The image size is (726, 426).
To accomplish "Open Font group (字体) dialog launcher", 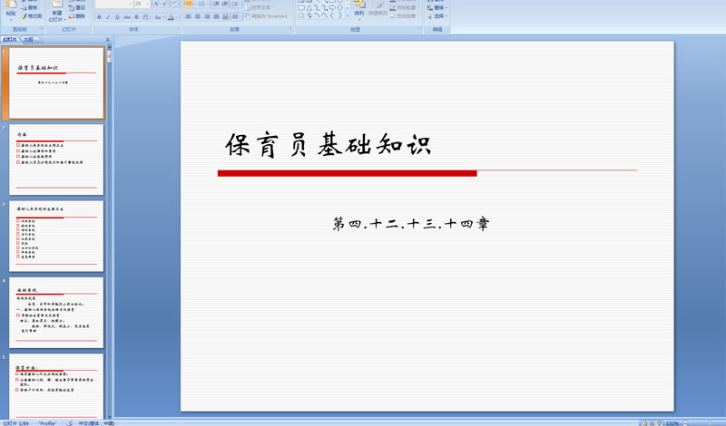I will pyautogui.click(x=178, y=29).
